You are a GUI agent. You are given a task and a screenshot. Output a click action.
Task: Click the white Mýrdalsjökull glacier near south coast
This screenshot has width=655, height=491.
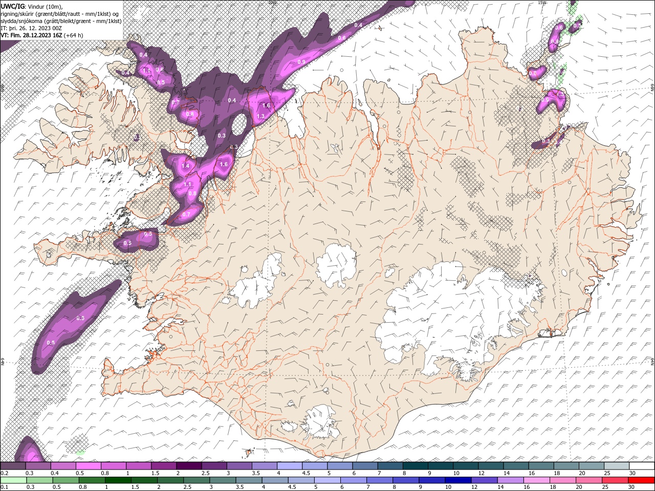pos(320,422)
